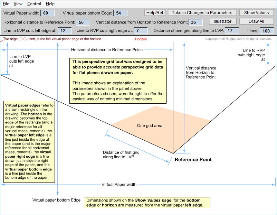Image resolution: width=277 pixels, height=215 pixels.
Task: Edit the Virtual Paper width field
Action: pyautogui.click(x=48, y=13)
